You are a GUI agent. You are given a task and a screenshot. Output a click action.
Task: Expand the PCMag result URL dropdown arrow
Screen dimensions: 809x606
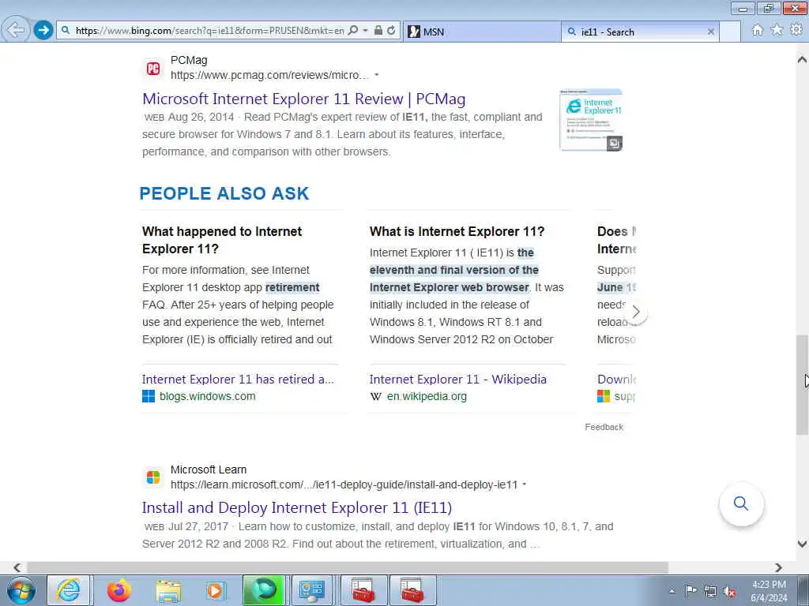point(377,75)
